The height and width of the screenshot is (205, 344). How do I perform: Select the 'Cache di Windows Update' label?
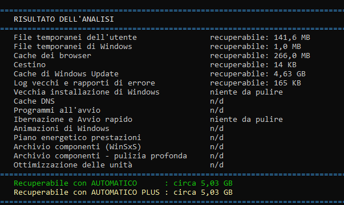click(x=66, y=74)
